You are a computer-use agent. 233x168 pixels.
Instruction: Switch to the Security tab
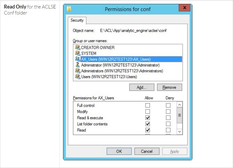(77, 20)
